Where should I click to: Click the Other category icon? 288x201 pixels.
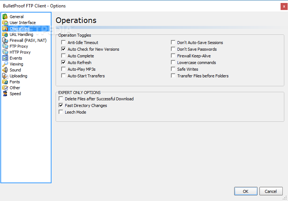tap(5, 88)
